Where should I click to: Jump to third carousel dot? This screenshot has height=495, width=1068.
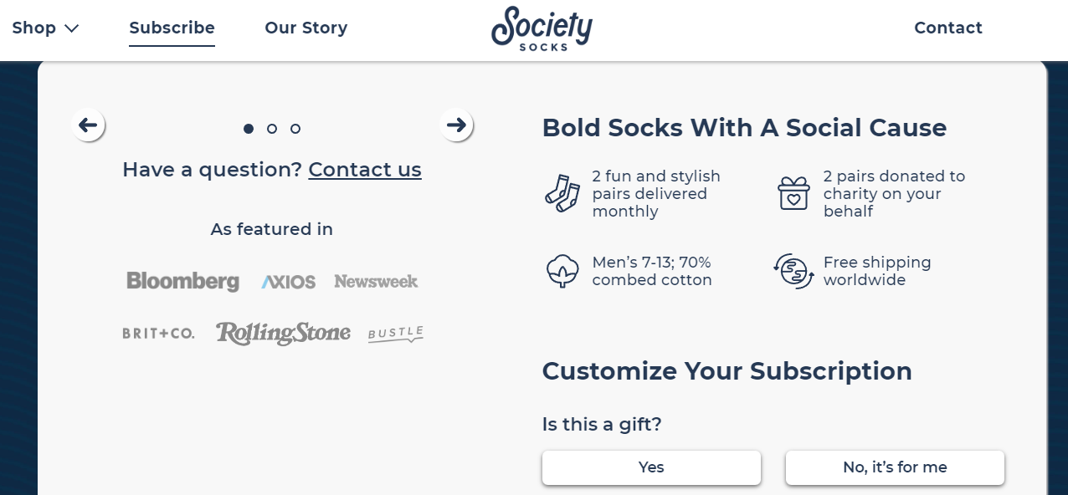[295, 129]
